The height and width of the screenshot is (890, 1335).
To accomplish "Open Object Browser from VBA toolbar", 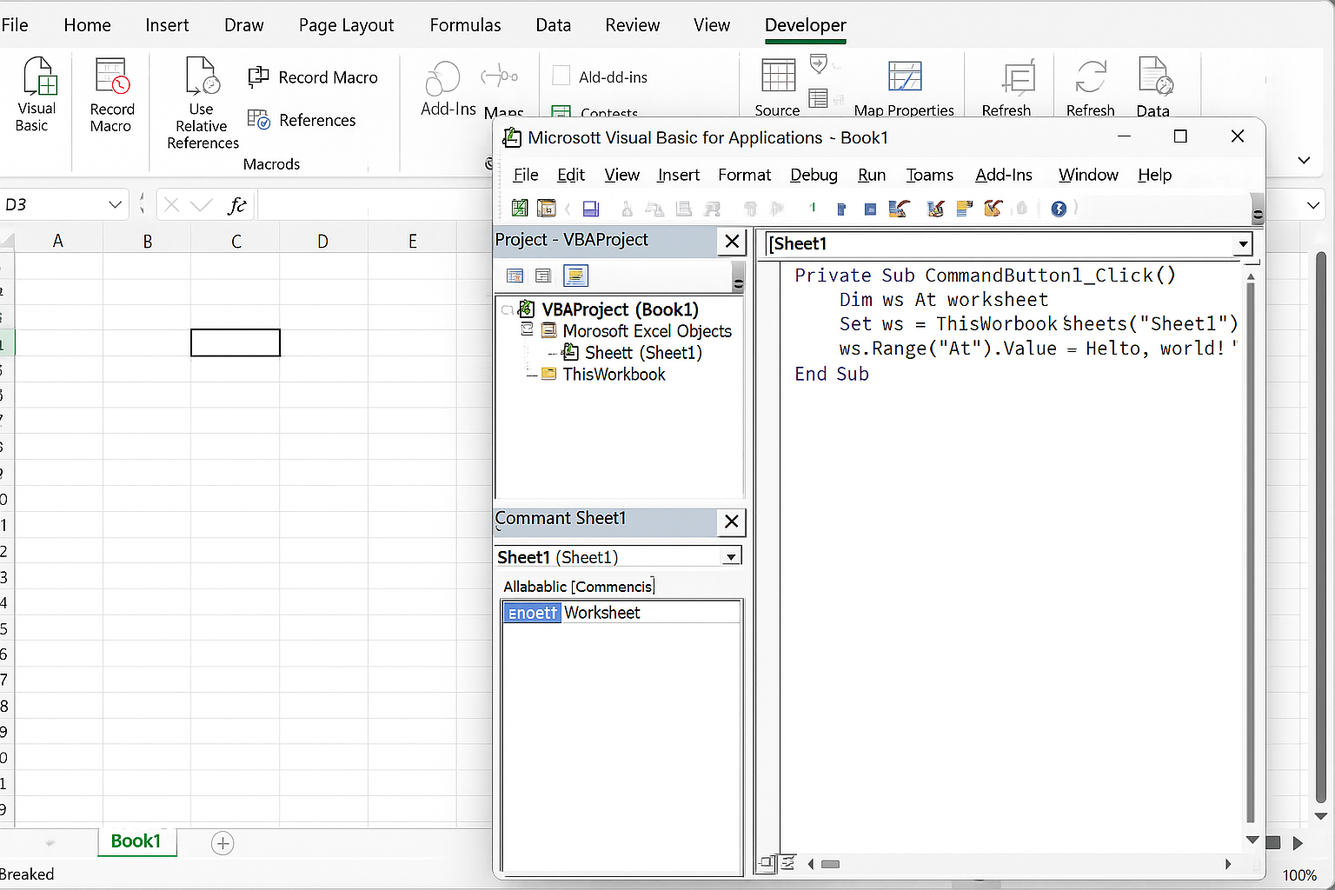I will pyautogui.click(x=993, y=209).
